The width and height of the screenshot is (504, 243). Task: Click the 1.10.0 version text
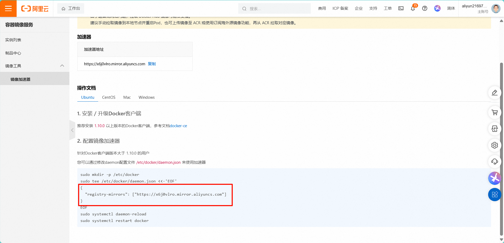click(x=99, y=126)
